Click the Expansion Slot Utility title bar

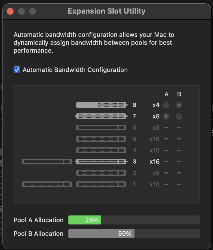pyautogui.click(x=107, y=11)
